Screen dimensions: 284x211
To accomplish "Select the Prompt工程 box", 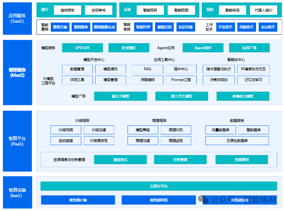I will [181, 80].
